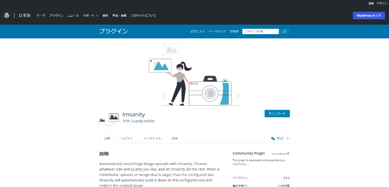Open このサイトについて in the navigation

(143, 16)
